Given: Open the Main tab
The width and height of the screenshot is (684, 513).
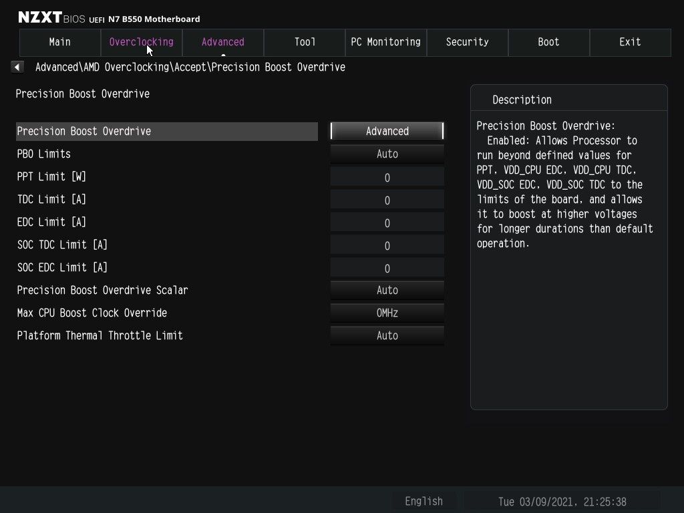Looking at the screenshot, I should pos(59,42).
